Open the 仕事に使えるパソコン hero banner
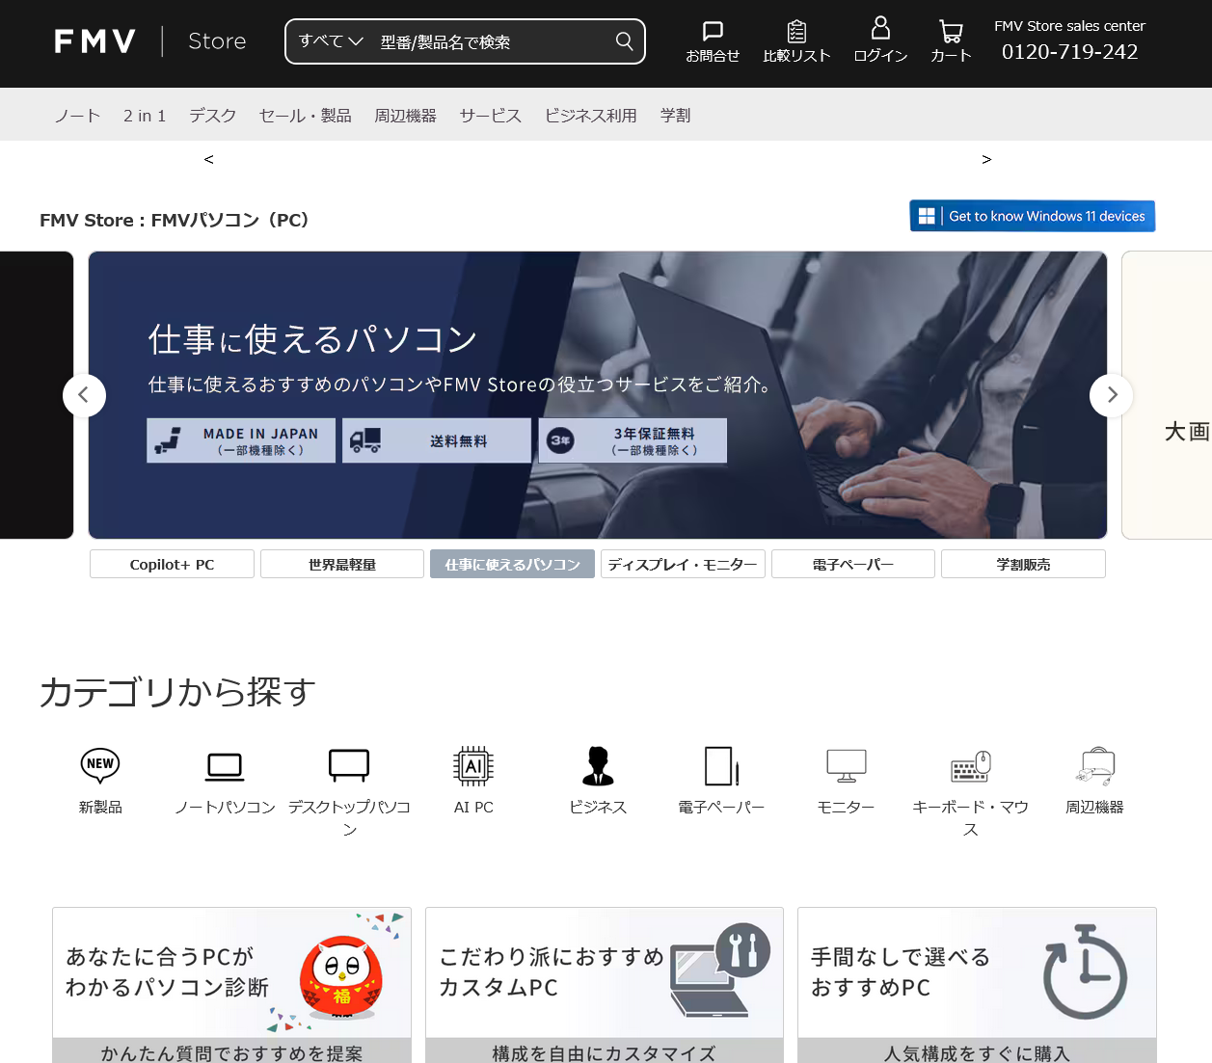 (598, 395)
